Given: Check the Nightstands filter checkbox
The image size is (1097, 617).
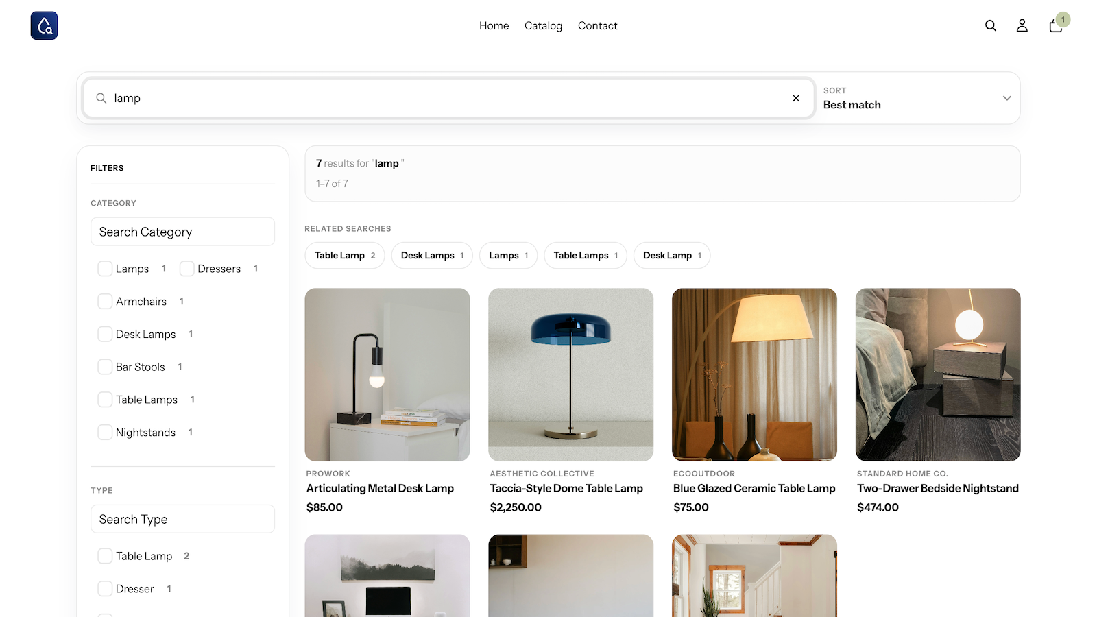Looking at the screenshot, I should [105, 433].
